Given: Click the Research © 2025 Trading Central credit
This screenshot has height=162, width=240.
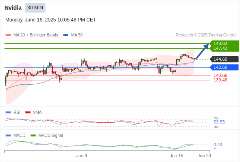Looking at the screenshot, I should pos(206,35).
